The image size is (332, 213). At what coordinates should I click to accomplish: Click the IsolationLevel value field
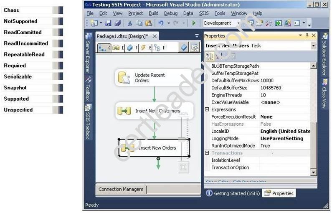point(284,160)
